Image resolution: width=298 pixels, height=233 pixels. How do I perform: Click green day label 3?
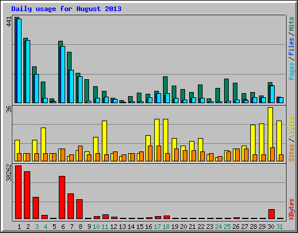coord(37,227)
